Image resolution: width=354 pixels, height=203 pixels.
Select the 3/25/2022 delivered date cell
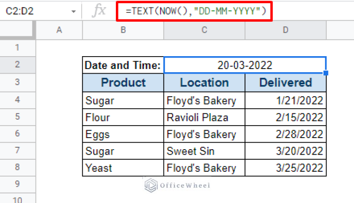pyautogui.click(x=285, y=168)
